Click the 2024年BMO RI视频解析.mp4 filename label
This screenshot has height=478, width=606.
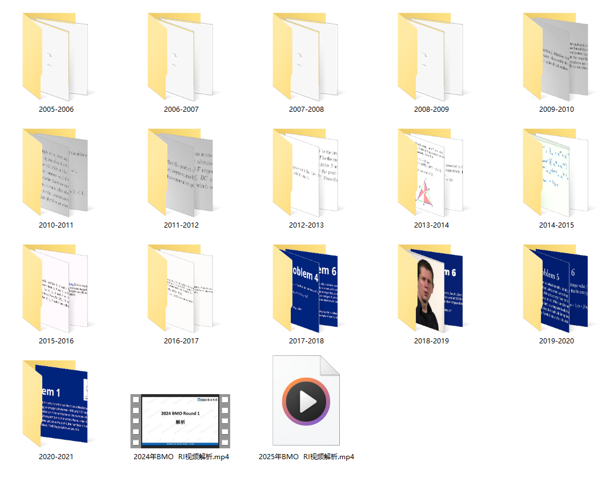pyautogui.click(x=181, y=457)
